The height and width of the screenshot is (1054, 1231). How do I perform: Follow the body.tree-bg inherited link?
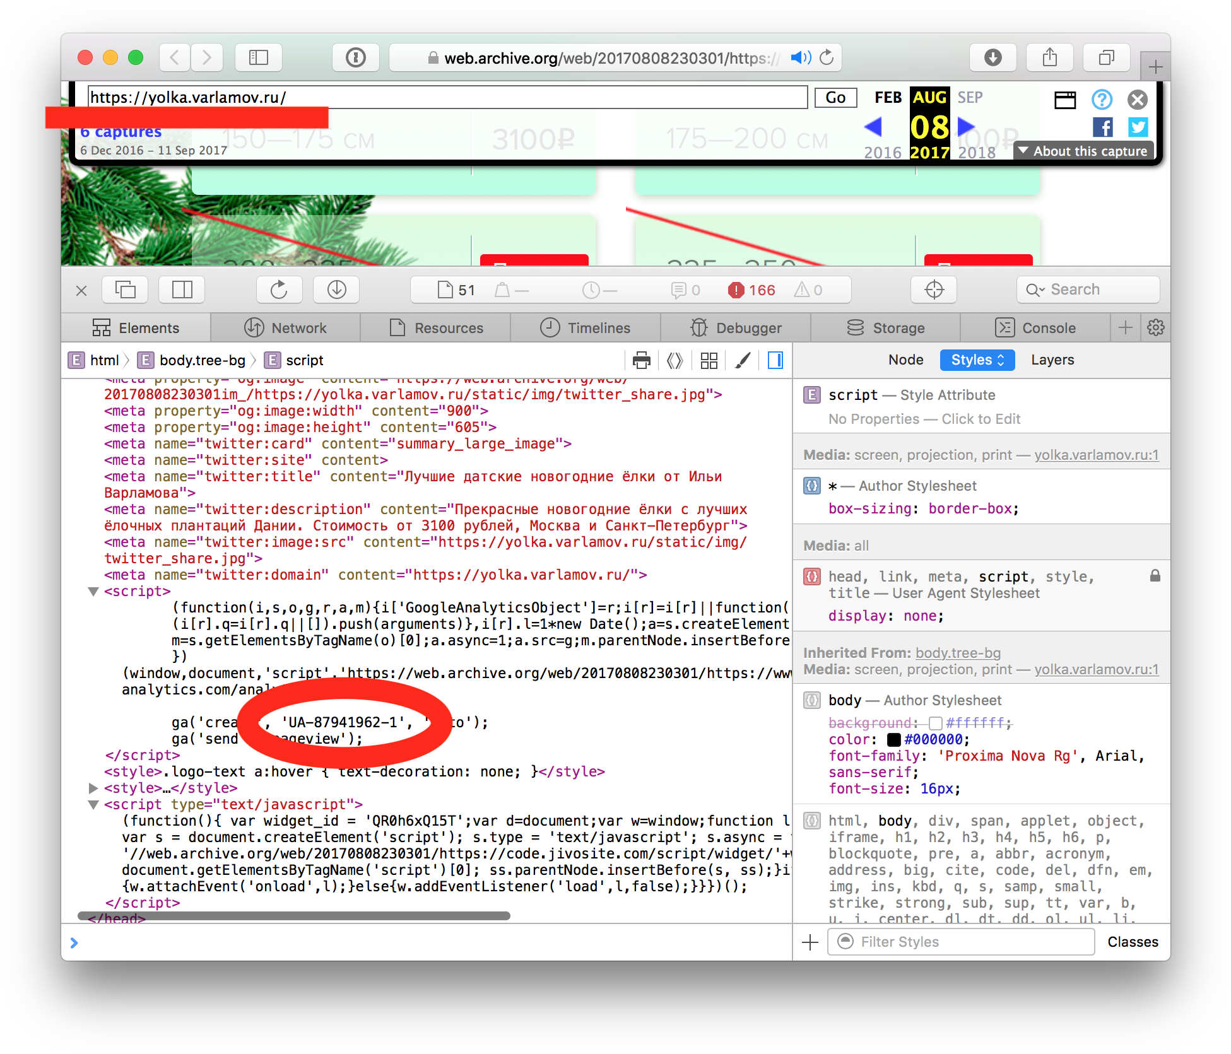958,653
